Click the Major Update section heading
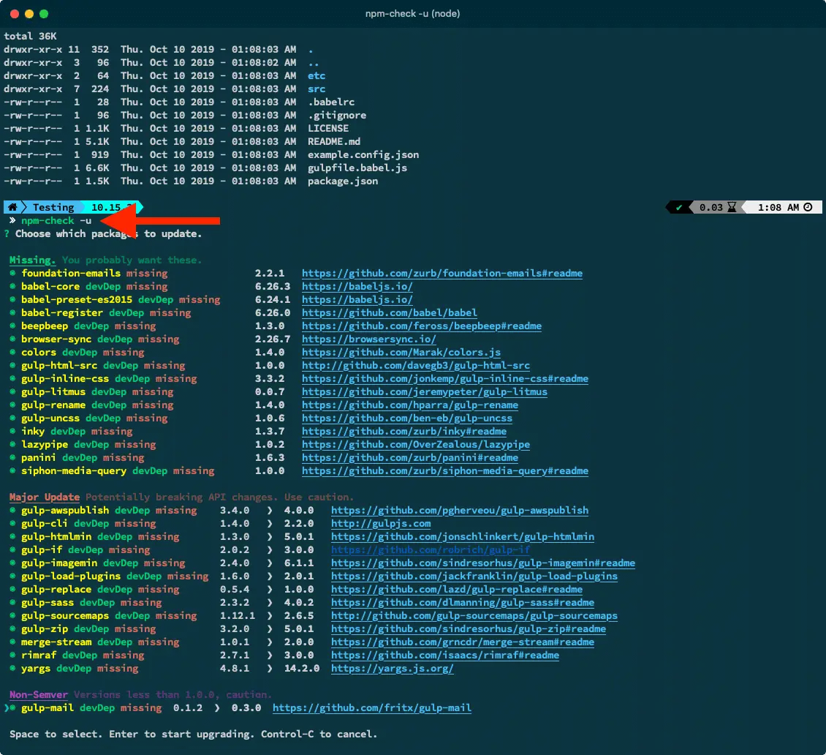Image resolution: width=826 pixels, height=755 pixels. (45, 497)
